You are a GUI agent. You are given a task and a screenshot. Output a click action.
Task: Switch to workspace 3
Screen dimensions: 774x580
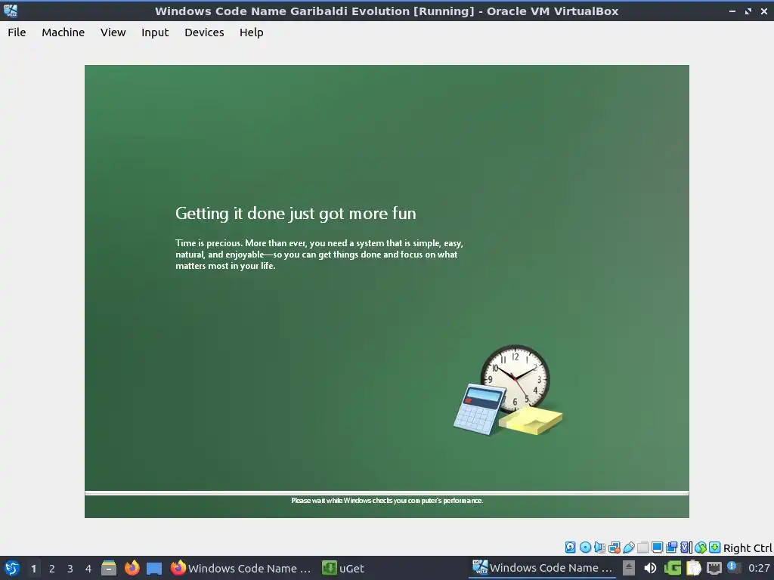(x=70, y=569)
